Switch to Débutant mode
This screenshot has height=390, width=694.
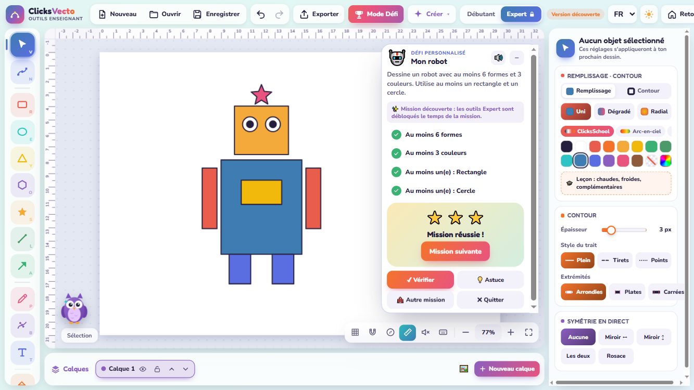click(482, 14)
